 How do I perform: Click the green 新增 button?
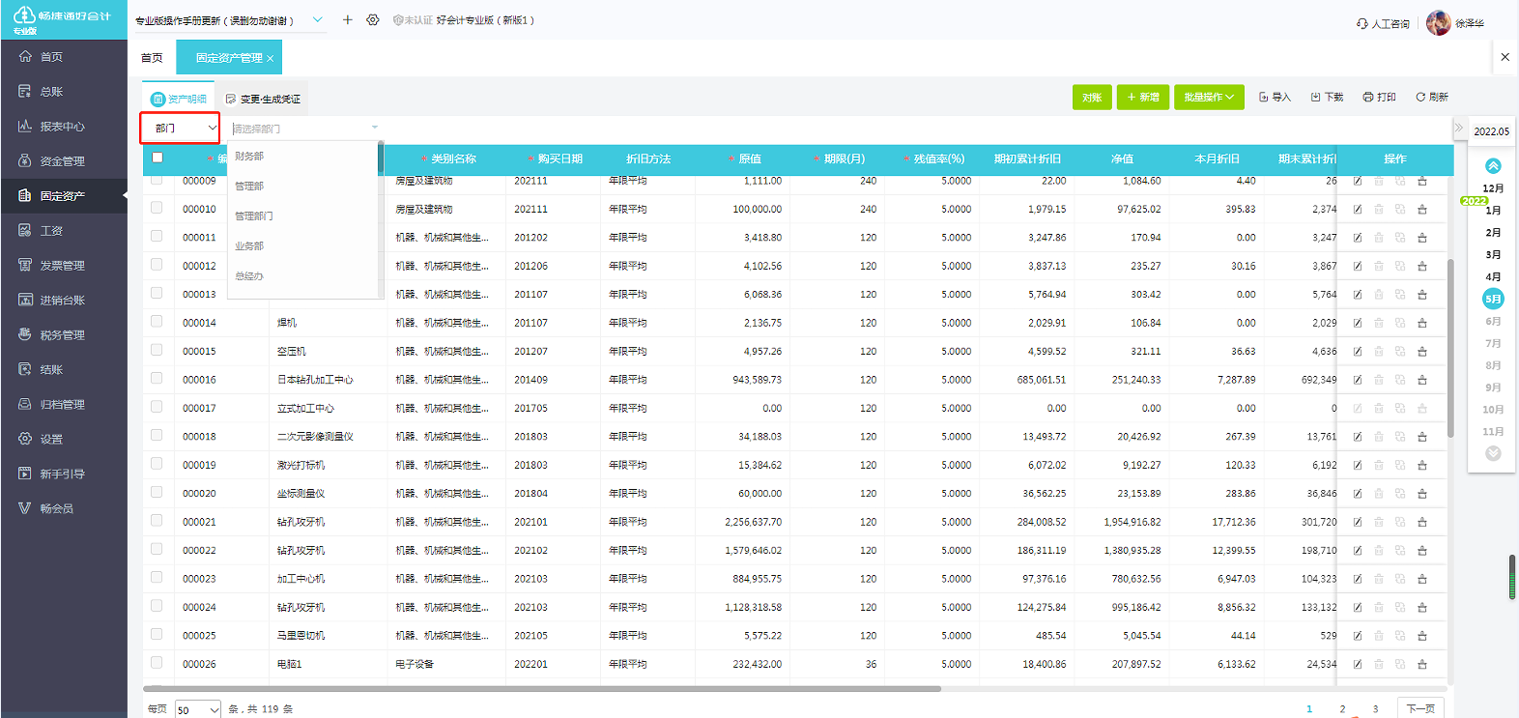point(1142,98)
